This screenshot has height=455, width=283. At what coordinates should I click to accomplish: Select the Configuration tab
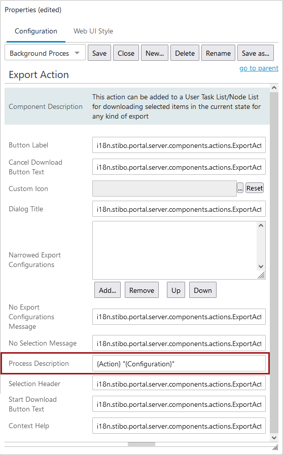[36, 31]
